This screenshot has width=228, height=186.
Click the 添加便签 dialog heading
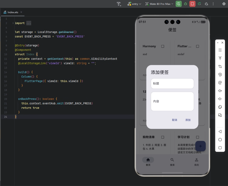[x=160, y=72]
